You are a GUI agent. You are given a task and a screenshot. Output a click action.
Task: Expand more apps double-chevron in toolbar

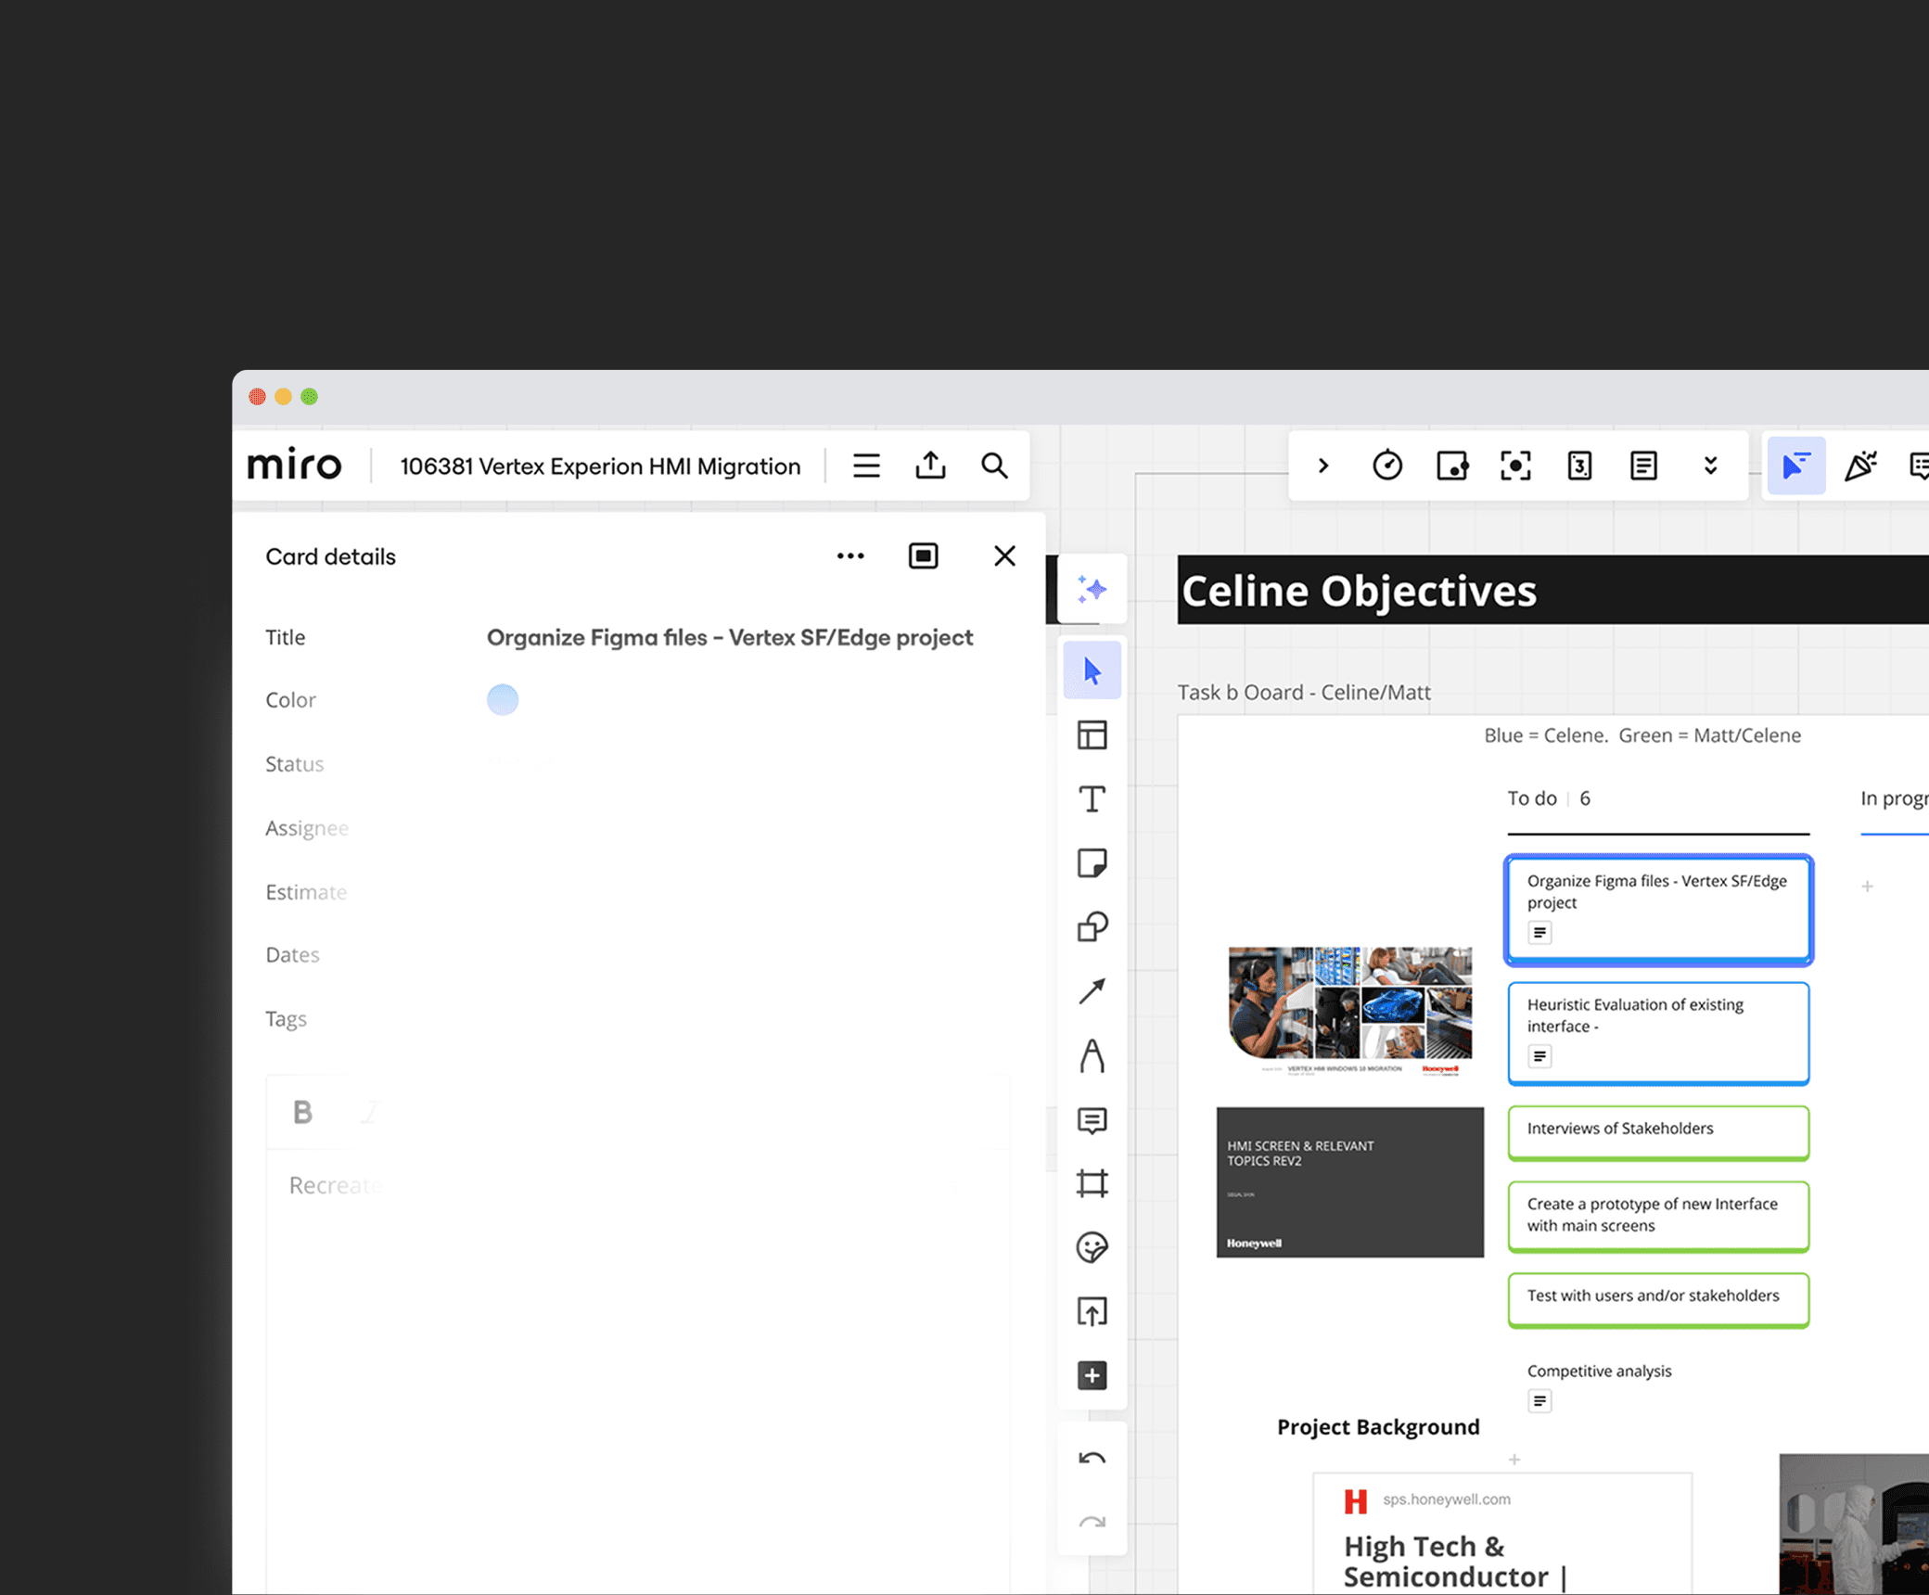[1710, 466]
